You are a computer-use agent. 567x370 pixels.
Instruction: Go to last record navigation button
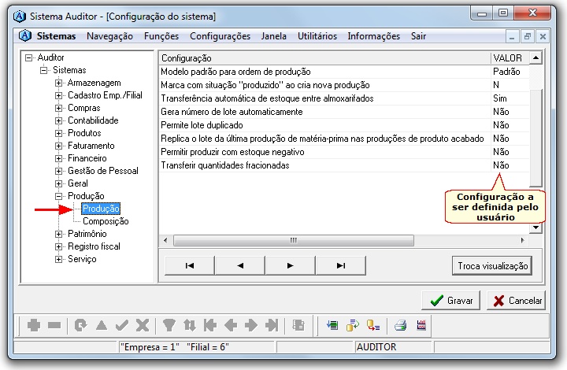pos(340,265)
